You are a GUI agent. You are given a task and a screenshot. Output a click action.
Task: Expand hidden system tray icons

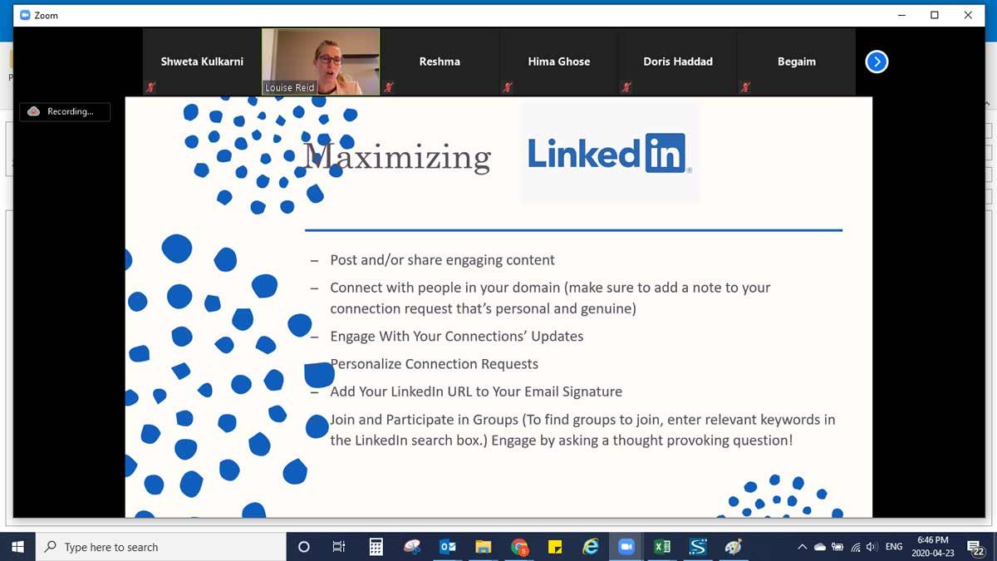pyautogui.click(x=802, y=547)
